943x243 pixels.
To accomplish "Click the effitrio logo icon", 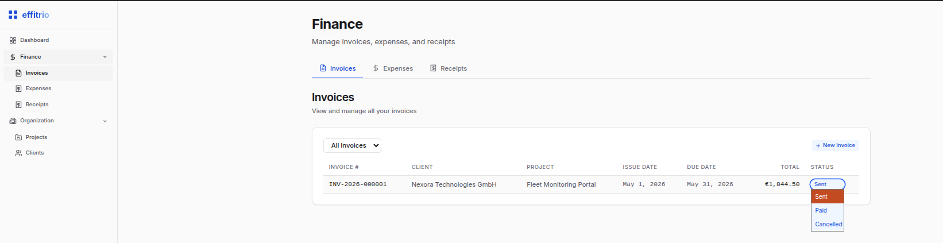I will click(x=13, y=15).
